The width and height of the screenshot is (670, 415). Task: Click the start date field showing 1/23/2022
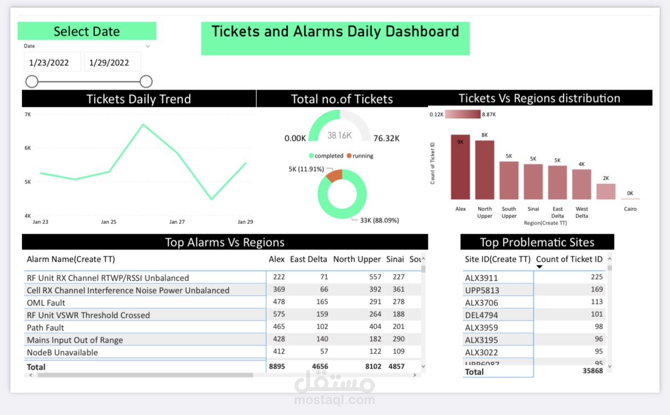coord(52,62)
